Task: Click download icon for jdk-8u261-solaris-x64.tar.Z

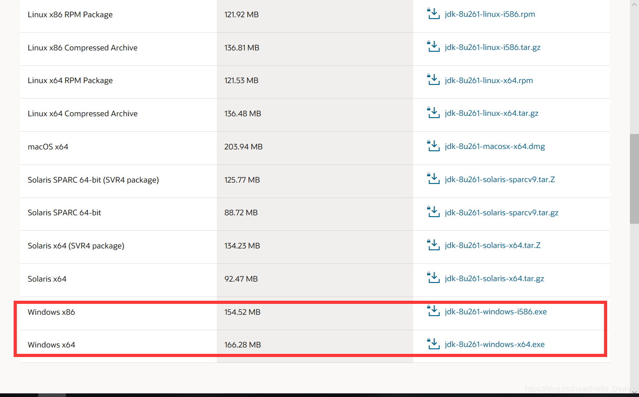Action: click(x=434, y=245)
